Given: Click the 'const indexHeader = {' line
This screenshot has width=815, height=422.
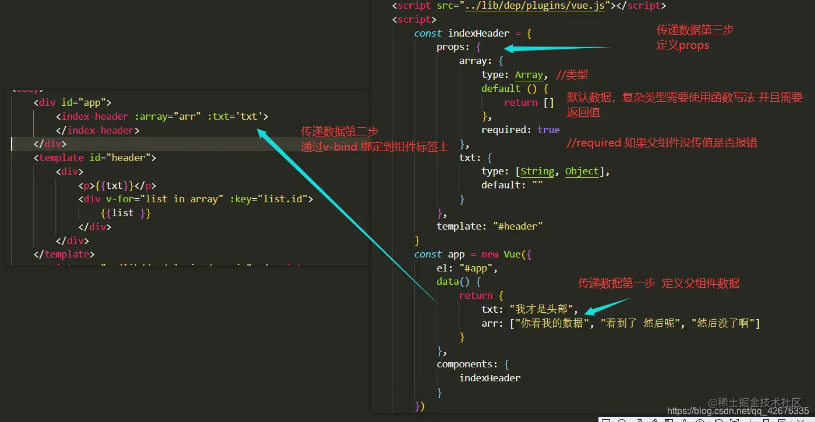Looking at the screenshot, I should click(473, 33).
